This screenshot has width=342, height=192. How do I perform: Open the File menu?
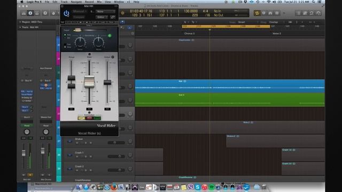click(x=47, y=2)
